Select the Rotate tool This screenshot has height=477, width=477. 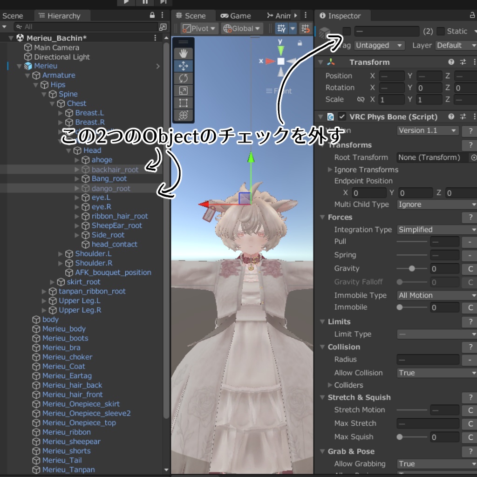pos(183,78)
